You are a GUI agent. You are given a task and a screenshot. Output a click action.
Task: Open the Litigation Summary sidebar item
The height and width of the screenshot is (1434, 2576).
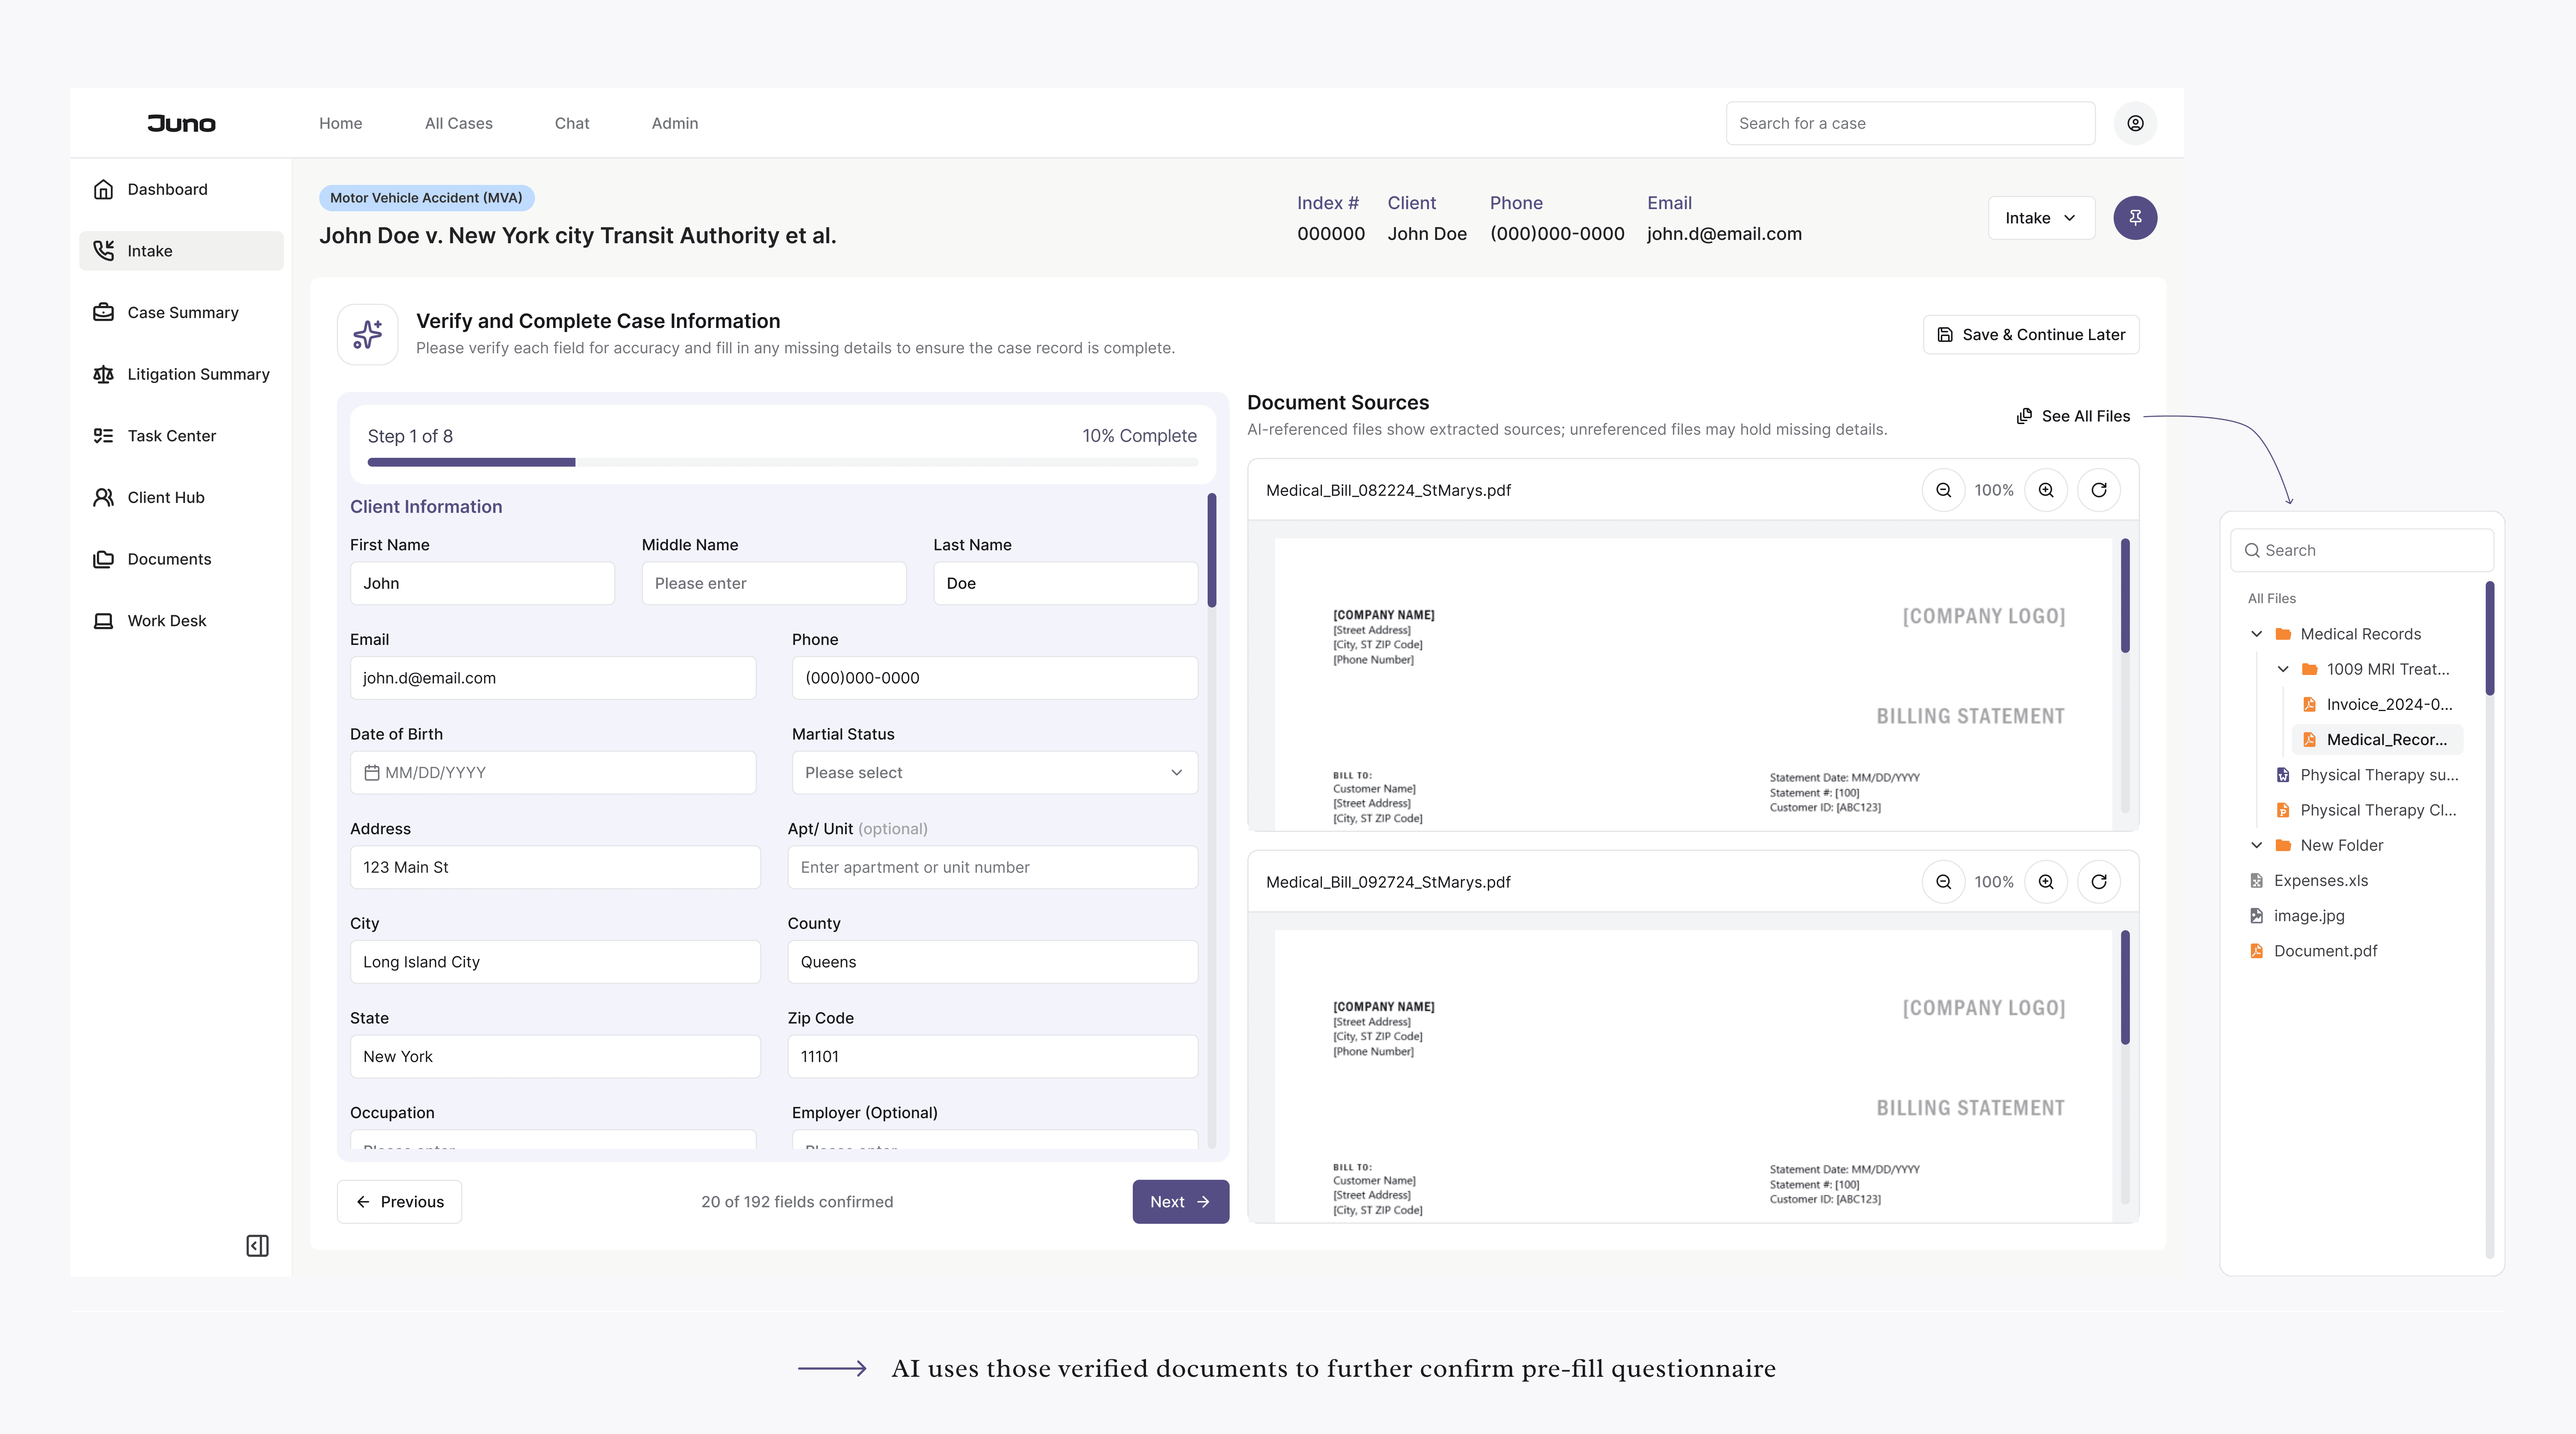point(198,374)
